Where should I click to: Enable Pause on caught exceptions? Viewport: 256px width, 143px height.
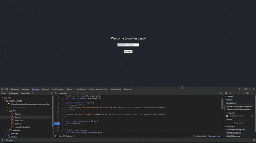[x=225, y=109]
